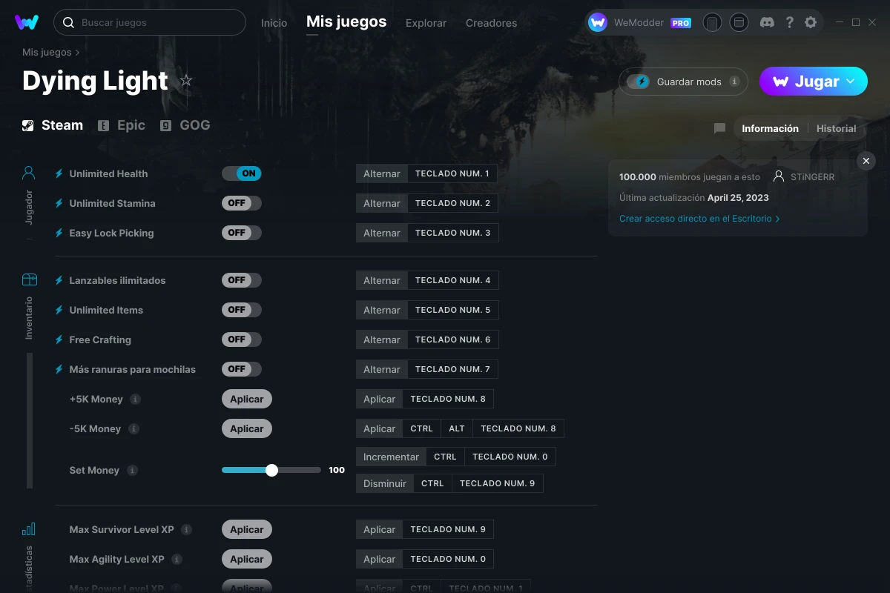Click the Set Money slider handle
The image size is (890, 593).
pos(271,470)
